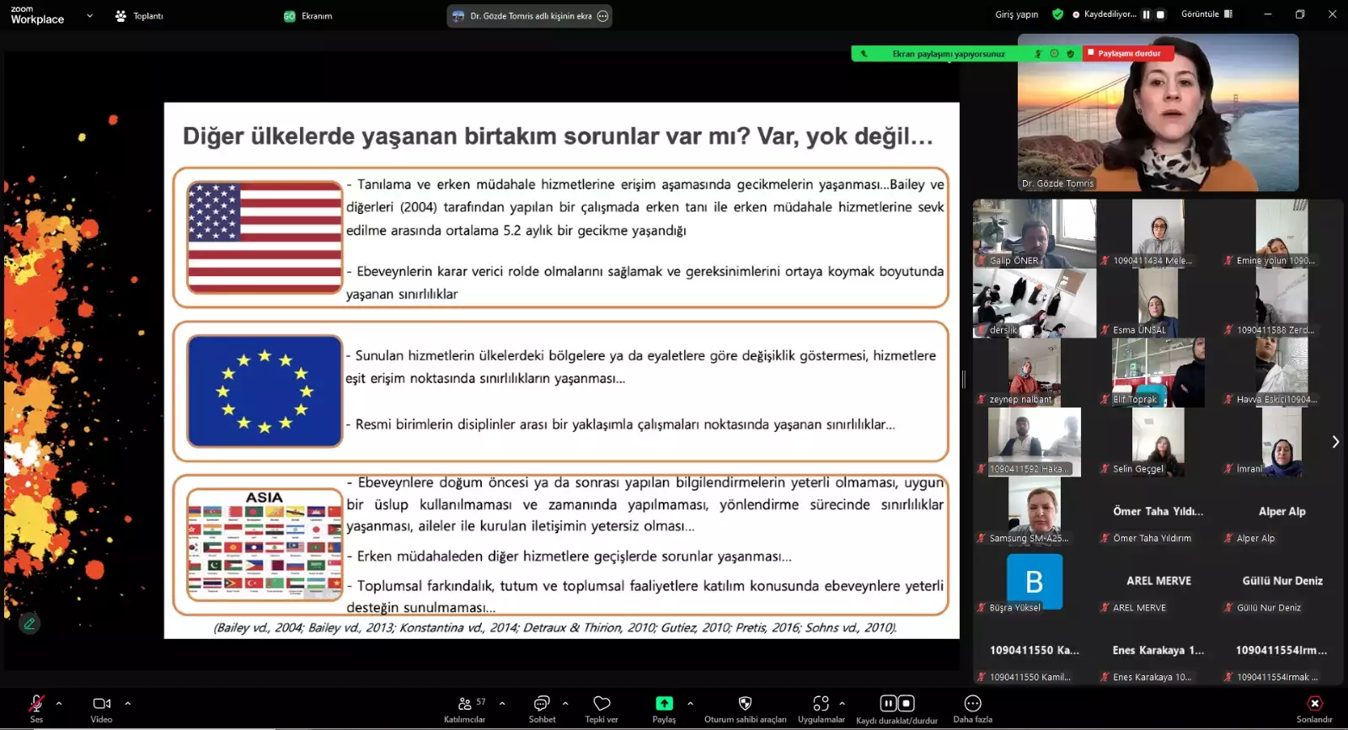Click the muted microphone icon in green share bar
Screen dimensions: 1348x730
click(1038, 53)
